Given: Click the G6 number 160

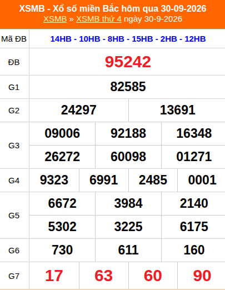Looking at the screenshot, I should point(194,250).
